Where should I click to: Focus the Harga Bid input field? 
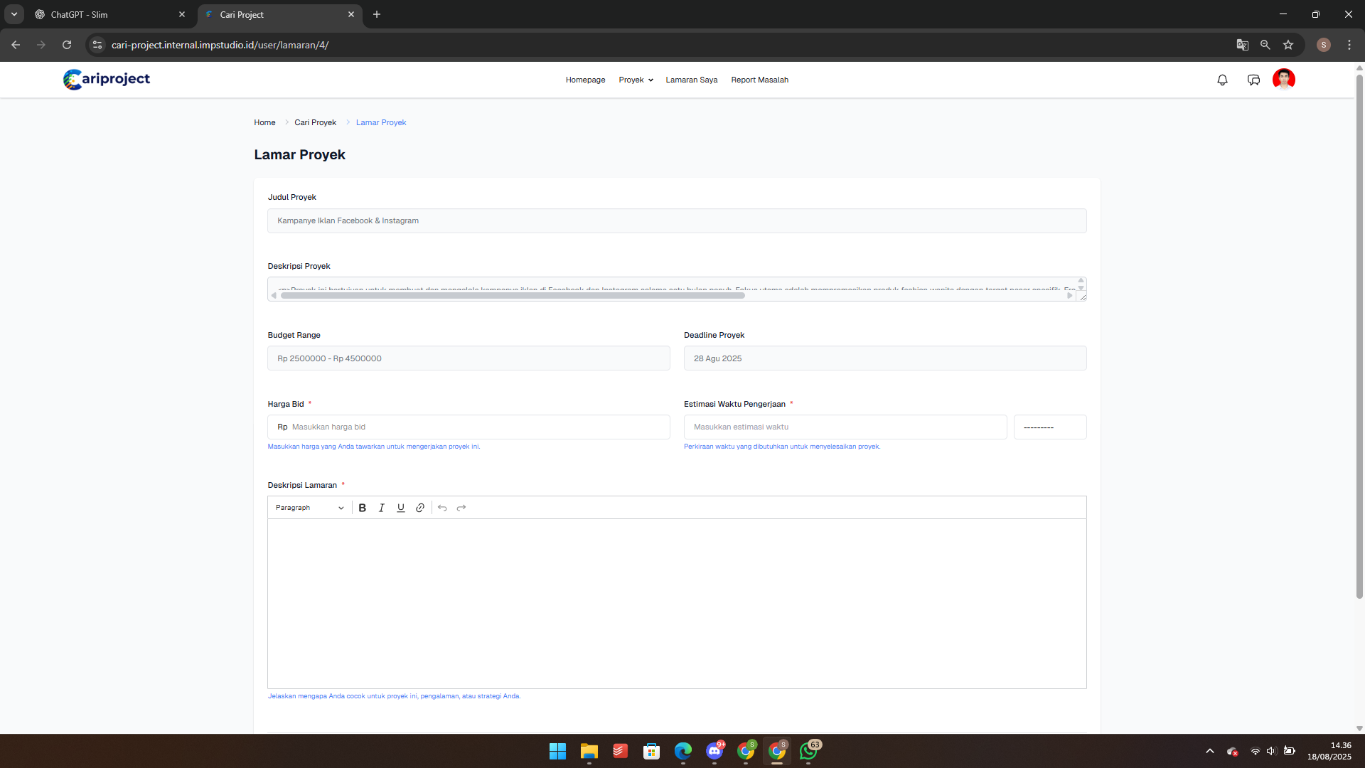pos(476,427)
